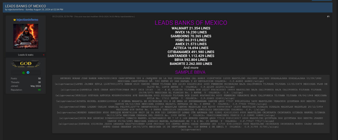Click the SAMBORNS 70.365 LINES line
This screenshot has width=338, height=140.
pos(191,36)
